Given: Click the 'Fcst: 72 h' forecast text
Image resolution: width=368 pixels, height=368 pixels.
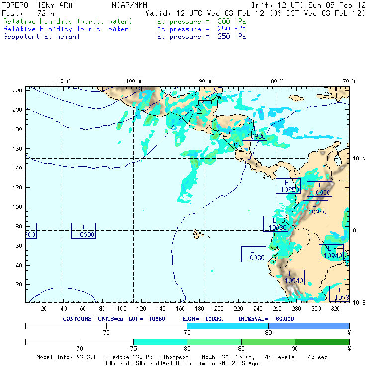Looking at the screenshot, I should pos(28,13).
